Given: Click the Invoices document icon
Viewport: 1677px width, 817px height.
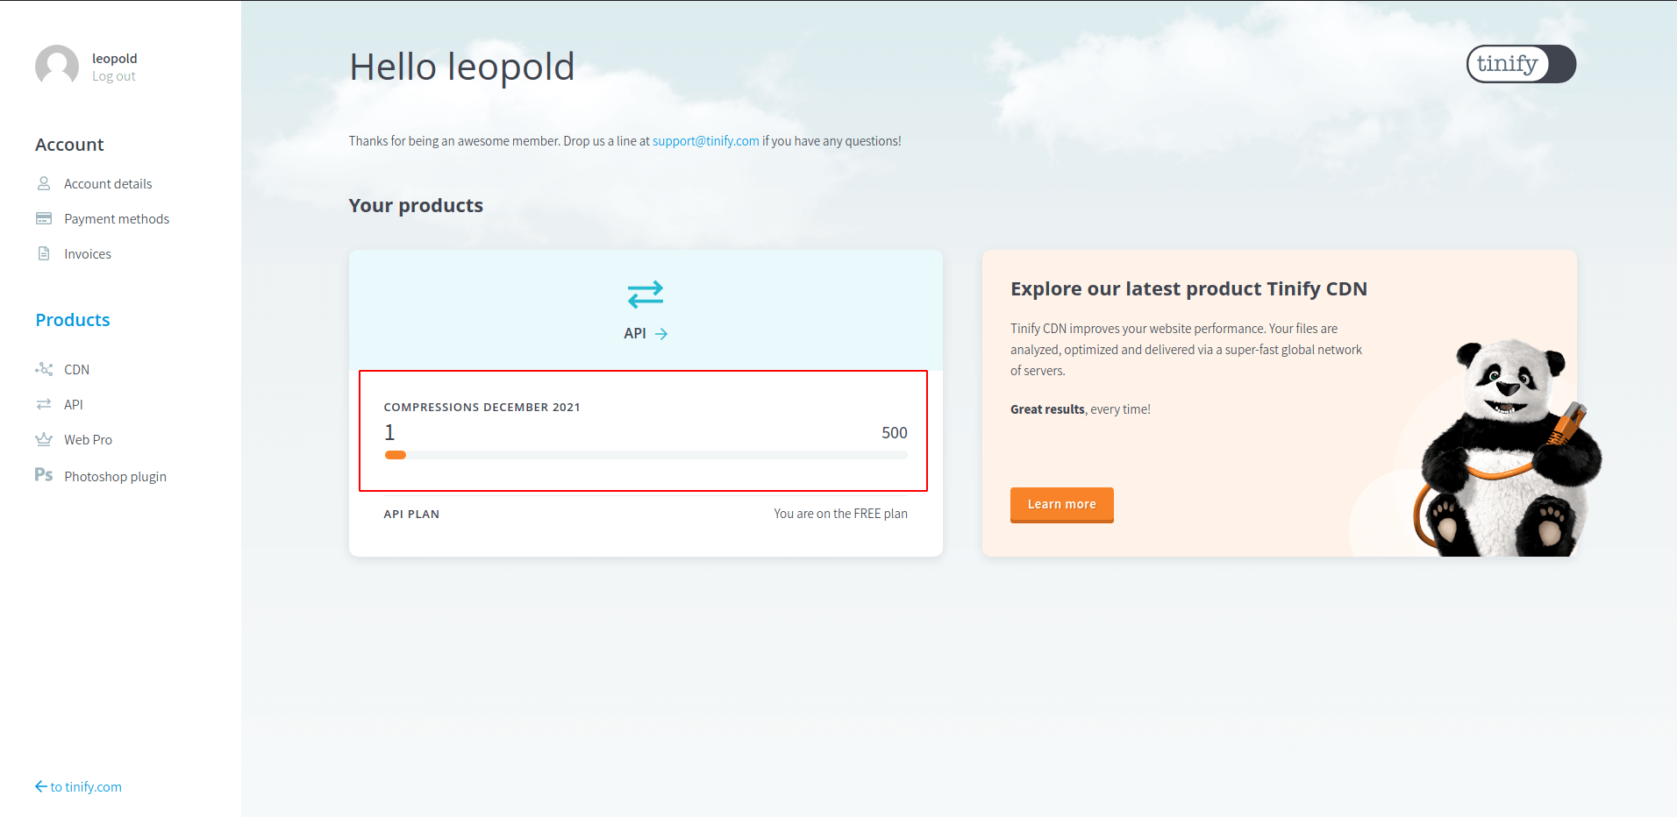Looking at the screenshot, I should coord(44,253).
